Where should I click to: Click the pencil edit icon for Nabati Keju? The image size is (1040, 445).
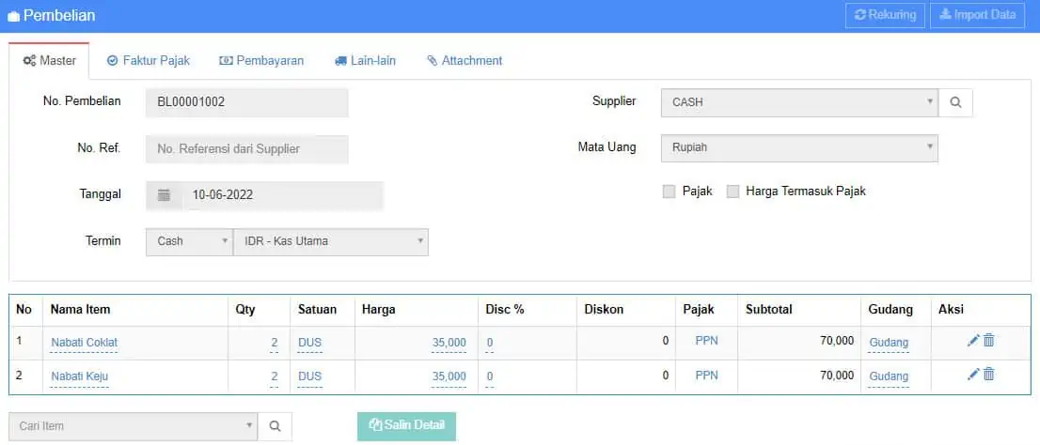click(x=973, y=375)
